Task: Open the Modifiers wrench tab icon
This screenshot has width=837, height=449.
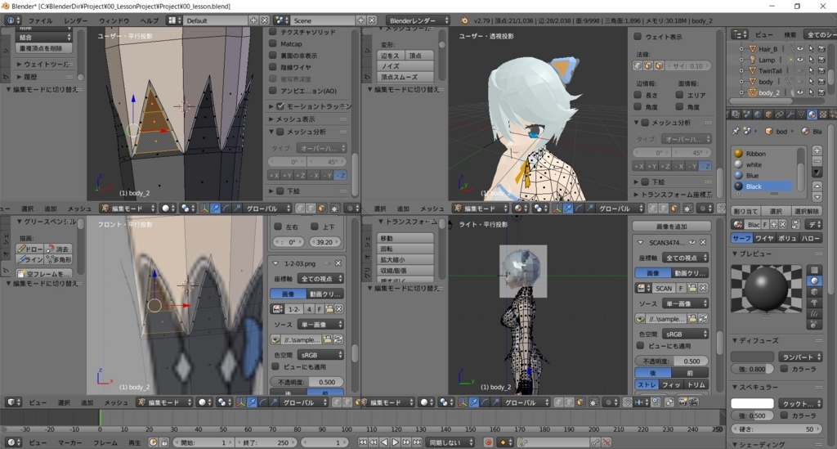Action: pyautogui.click(x=790, y=114)
